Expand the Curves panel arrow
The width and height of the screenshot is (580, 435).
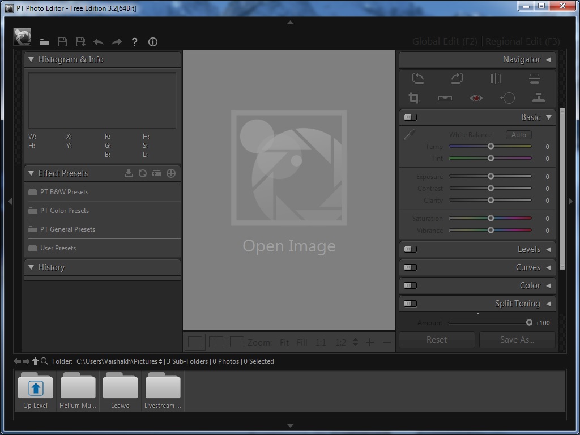coord(548,267)
